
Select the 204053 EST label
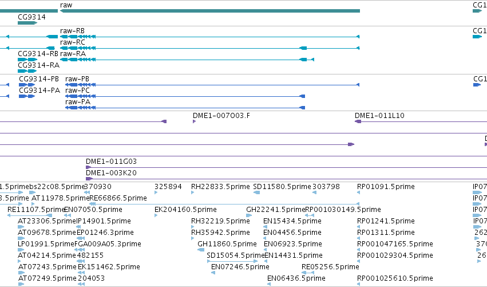[x=91, y=278]
